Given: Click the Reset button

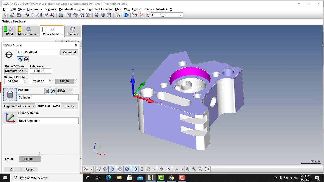Looking at the screenshot, I should tap(29, 170).
